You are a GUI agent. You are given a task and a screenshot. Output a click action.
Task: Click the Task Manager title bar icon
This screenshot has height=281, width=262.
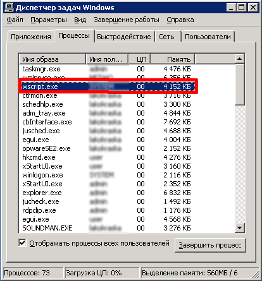point(9,8)
